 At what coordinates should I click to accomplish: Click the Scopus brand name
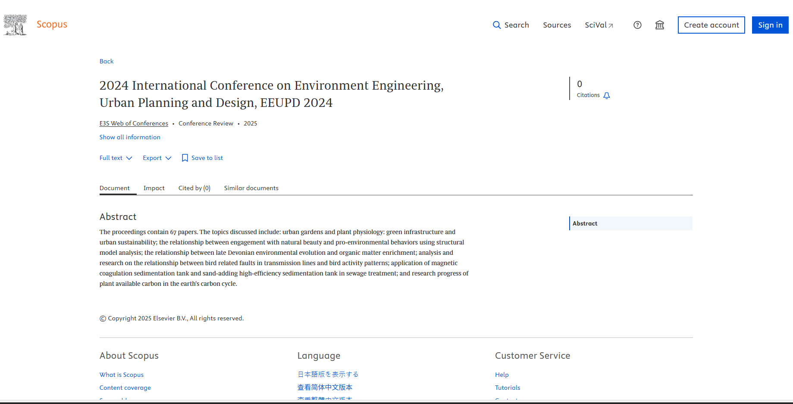coord(52,25)
